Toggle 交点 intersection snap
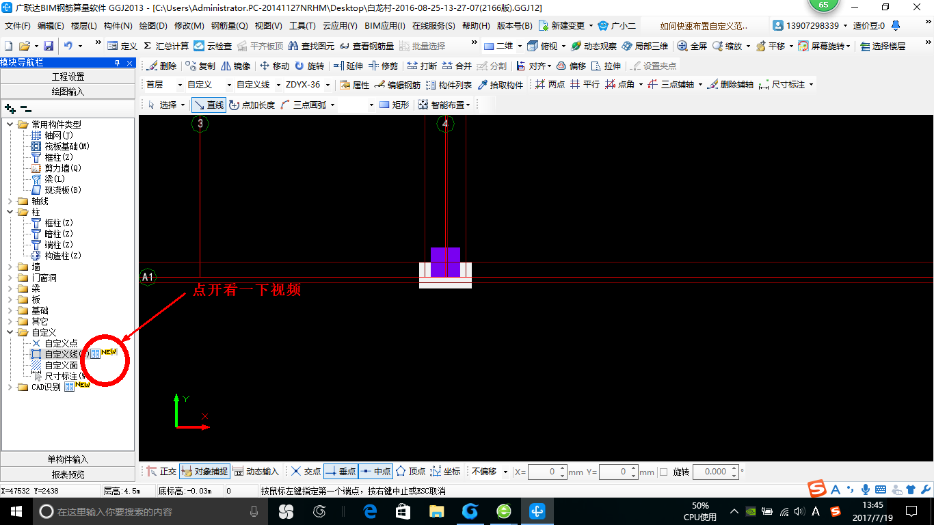This screenshot has height=525, width=934. [306, 471]
